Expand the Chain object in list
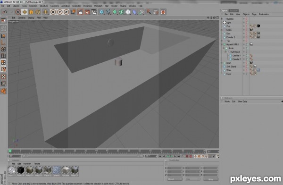 pos(222,30)
